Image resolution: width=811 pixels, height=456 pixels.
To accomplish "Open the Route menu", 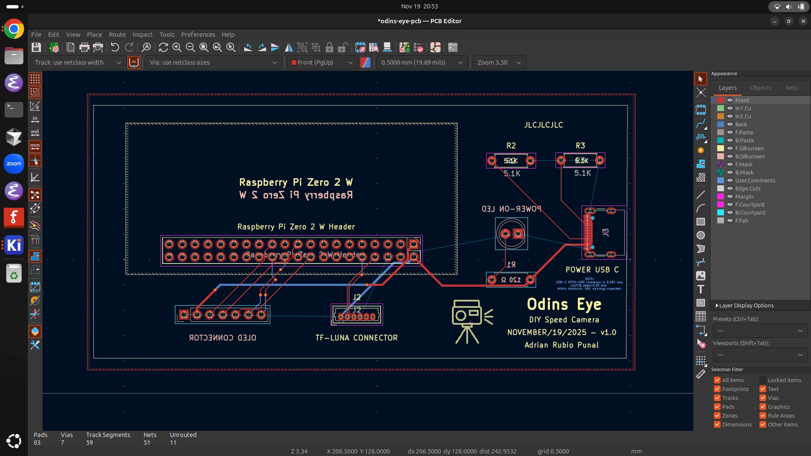I will pos(117,35).
